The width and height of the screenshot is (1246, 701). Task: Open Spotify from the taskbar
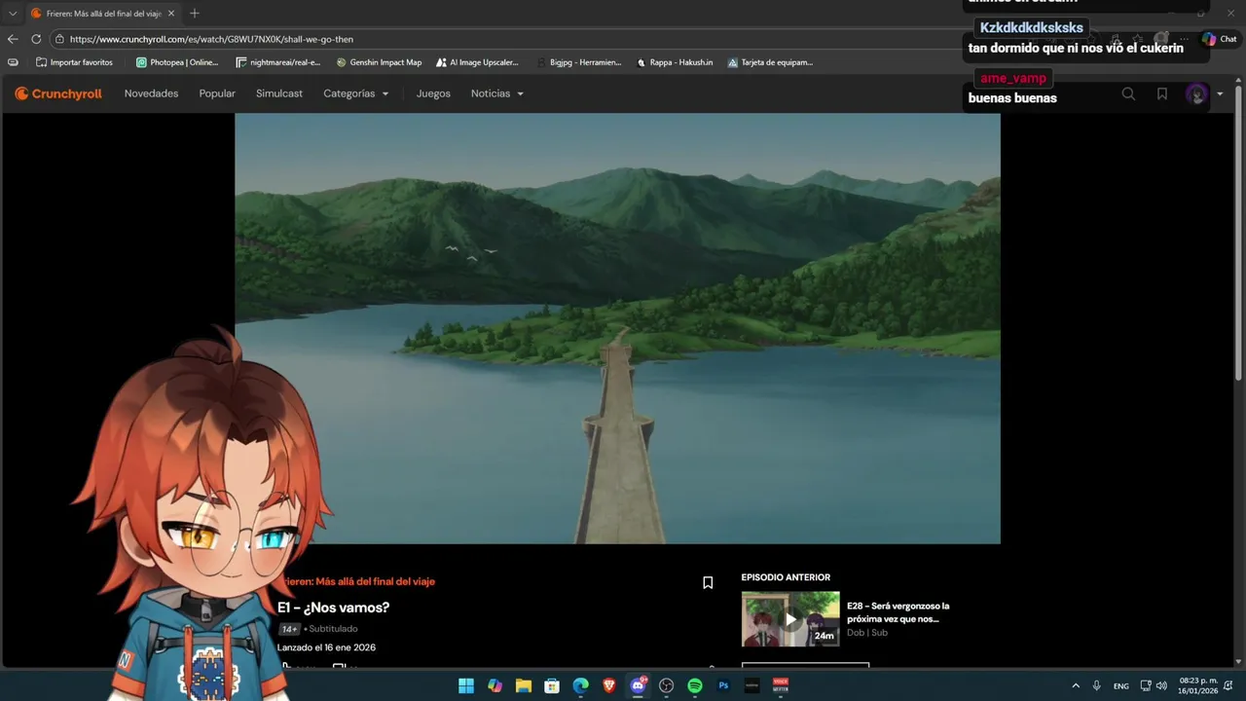(x=695, y=685)
